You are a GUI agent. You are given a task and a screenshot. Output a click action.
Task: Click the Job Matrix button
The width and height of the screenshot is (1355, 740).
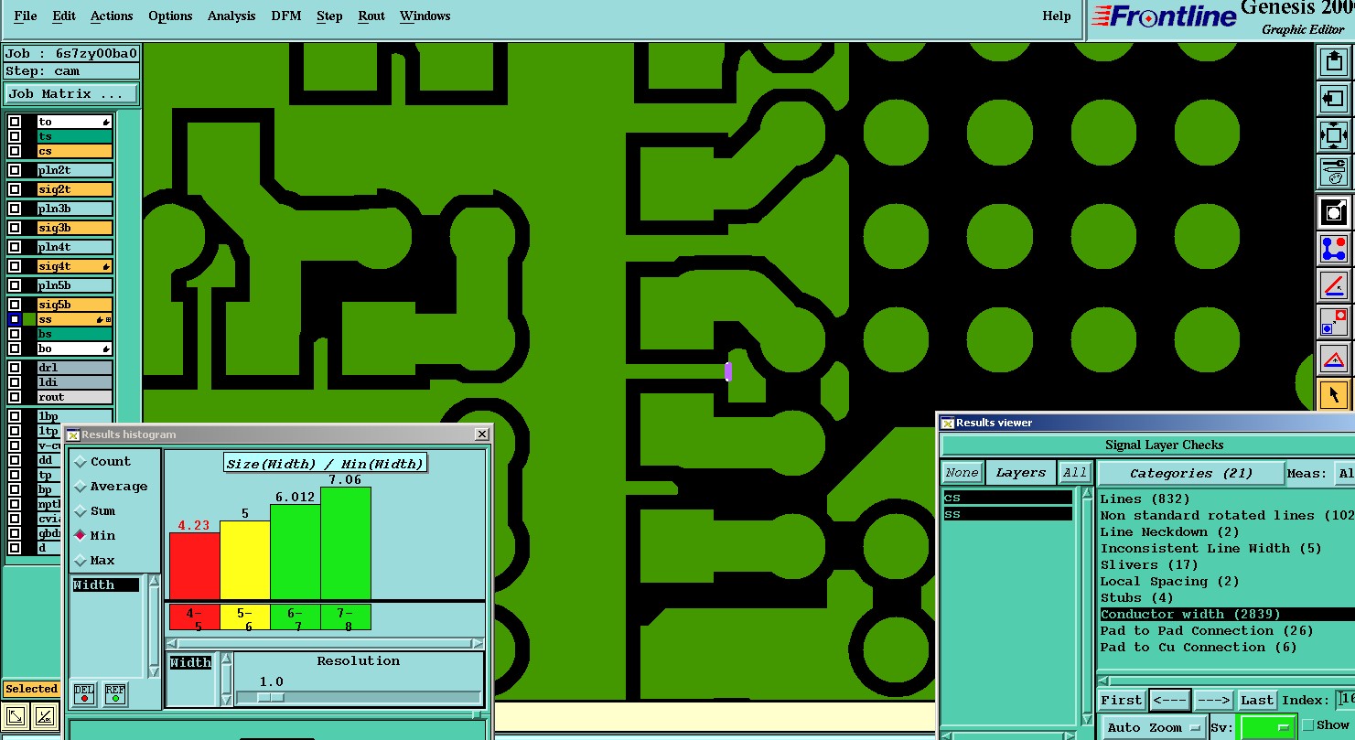click(71, 93)
